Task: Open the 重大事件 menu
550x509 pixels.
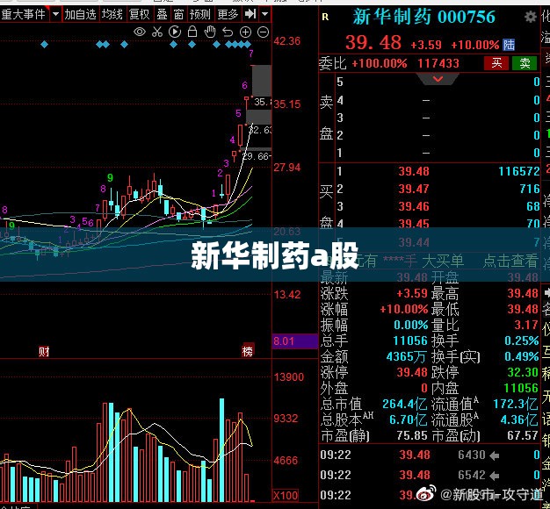Action: click(24, 14)
